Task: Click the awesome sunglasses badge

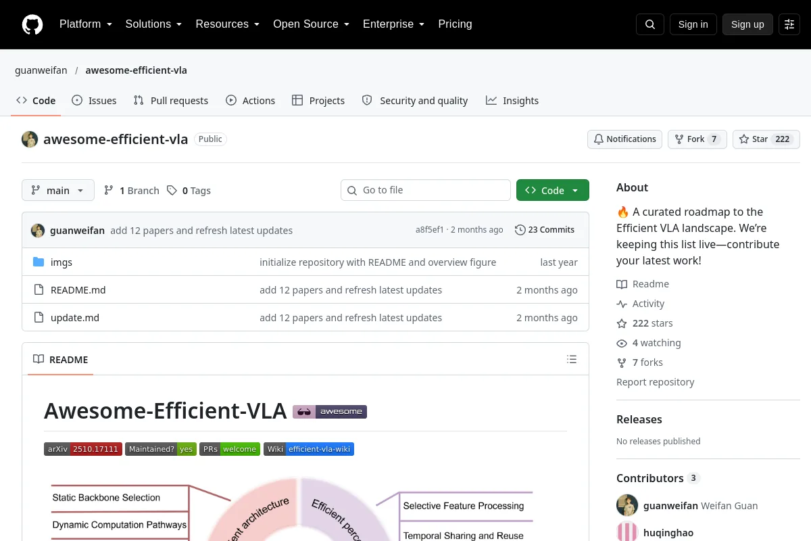Action: (330, 411)
